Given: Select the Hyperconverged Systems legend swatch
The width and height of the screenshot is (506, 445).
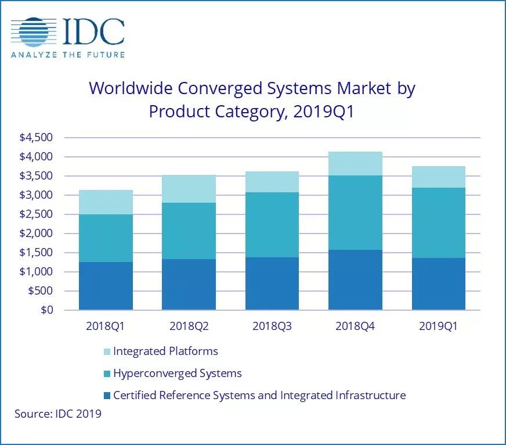Looking at the screenshot, I should pos(107,374).
